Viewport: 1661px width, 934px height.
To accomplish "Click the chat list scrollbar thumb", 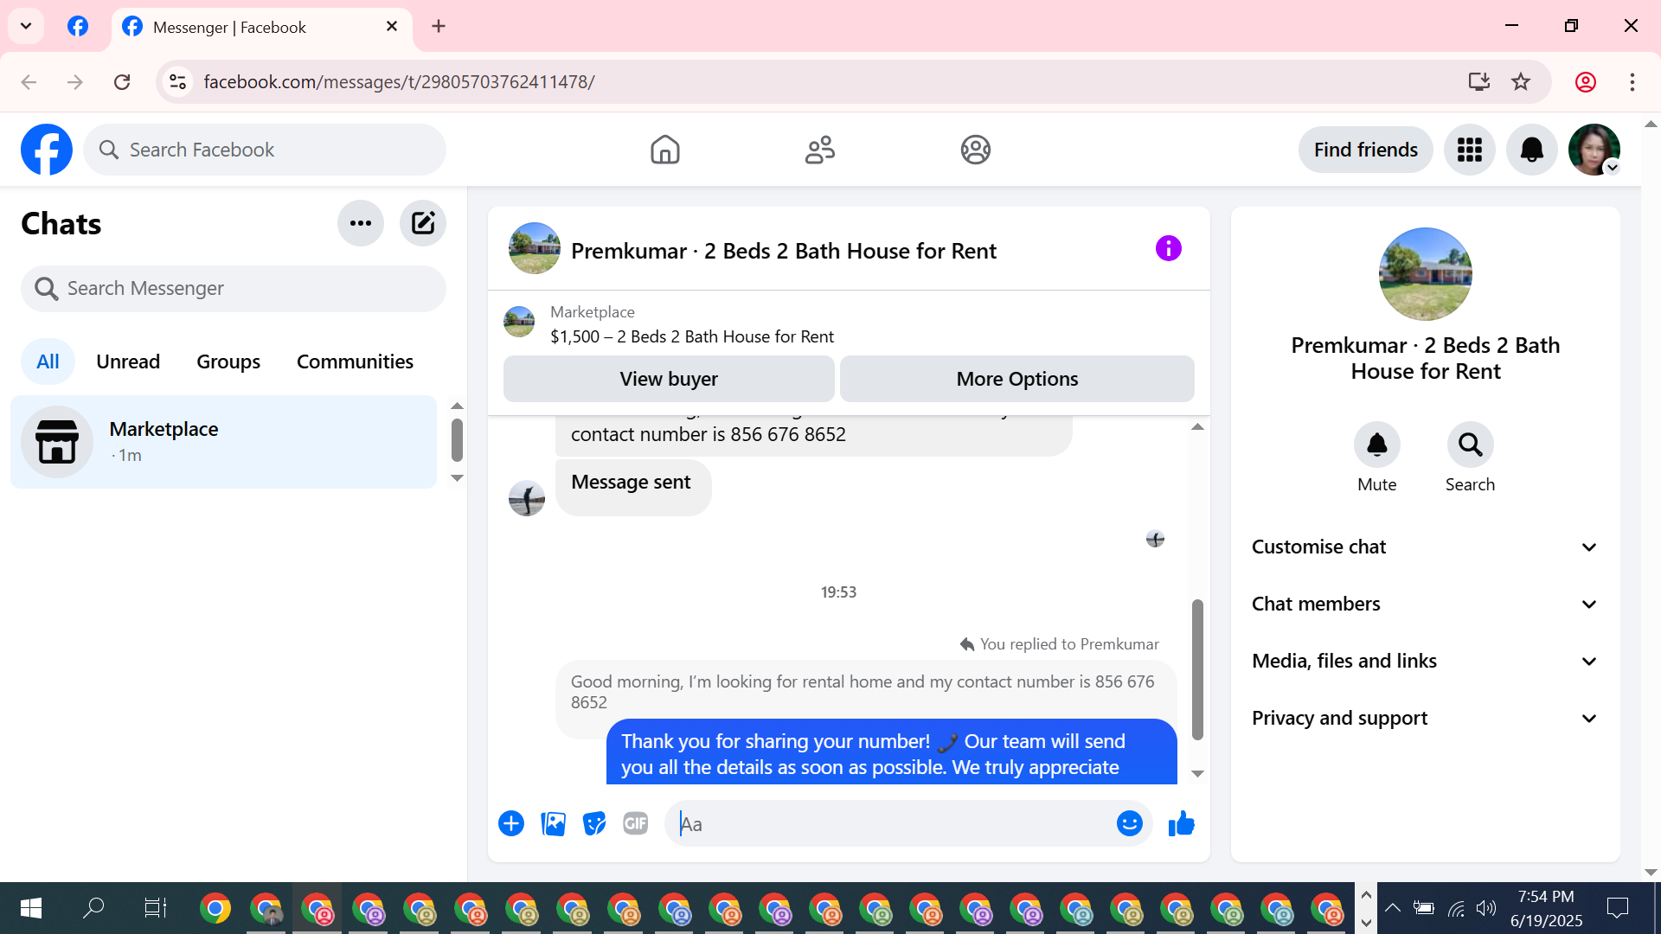I will pos(457,439).
